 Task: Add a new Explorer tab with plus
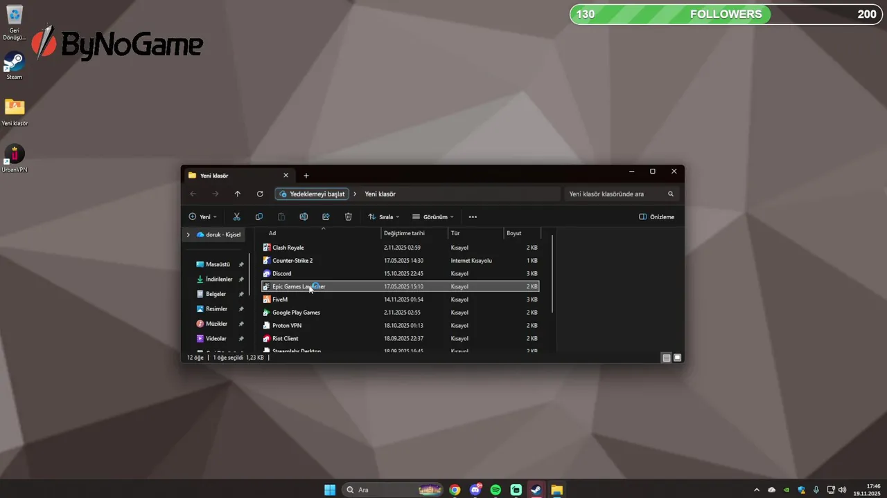[306, 176]
